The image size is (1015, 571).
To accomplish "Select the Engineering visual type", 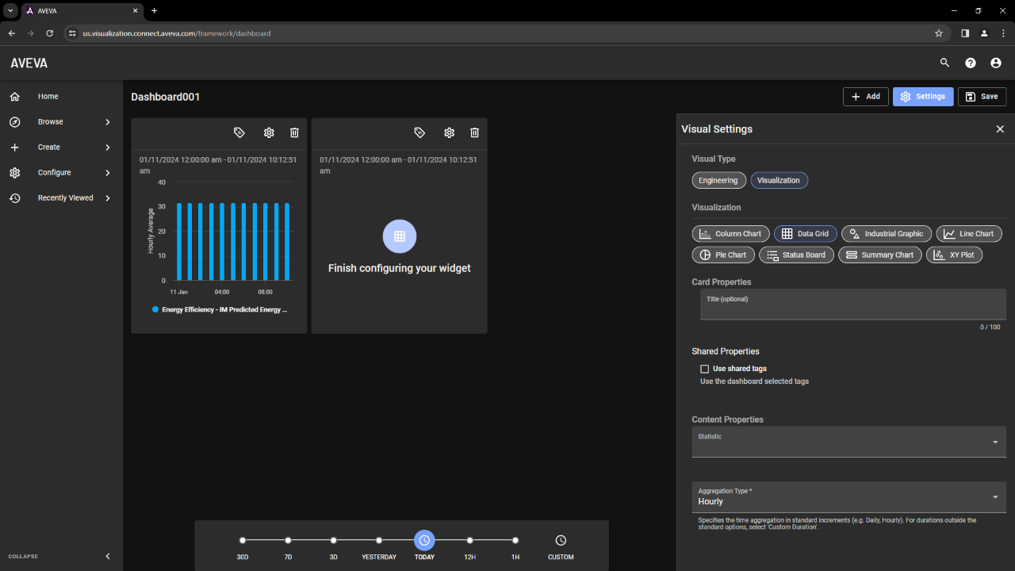I will [x=718, y=180].
